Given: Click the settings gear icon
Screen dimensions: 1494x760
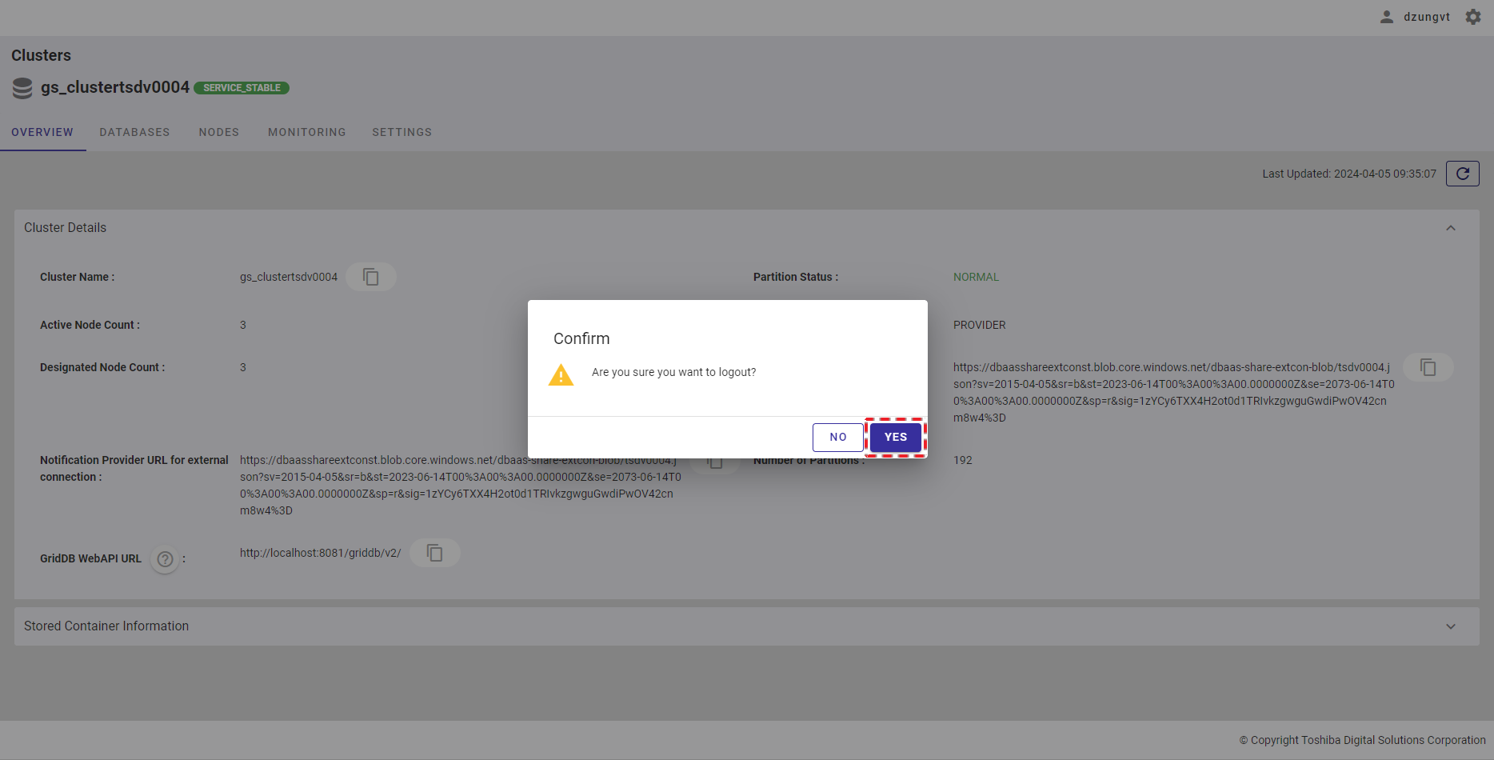Looking at the screenshot, I should point(1472,17).
